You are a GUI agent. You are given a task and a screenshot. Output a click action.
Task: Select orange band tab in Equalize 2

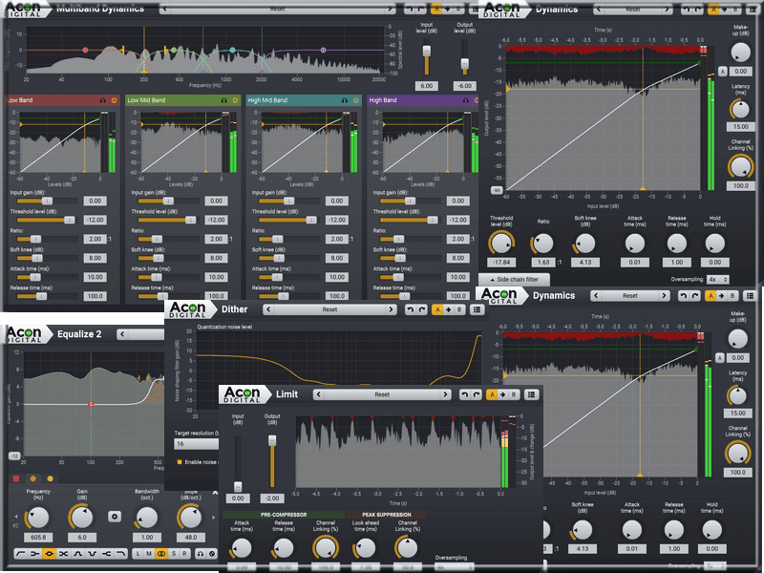click(x=33, y=479)
